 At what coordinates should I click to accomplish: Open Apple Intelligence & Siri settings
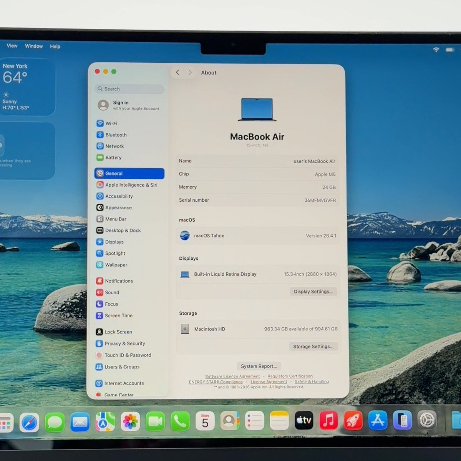(127, 185)
